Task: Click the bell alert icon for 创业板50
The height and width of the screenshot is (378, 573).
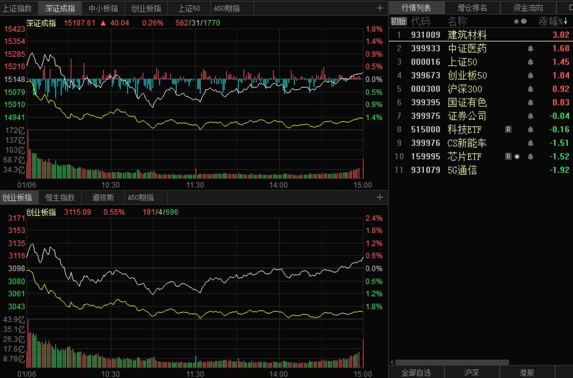Action: (x=530, y=75)
